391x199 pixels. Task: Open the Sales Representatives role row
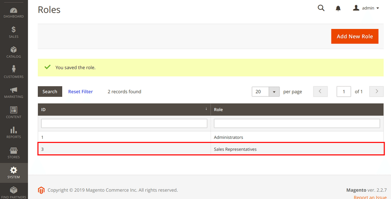[x=211, y=149]
